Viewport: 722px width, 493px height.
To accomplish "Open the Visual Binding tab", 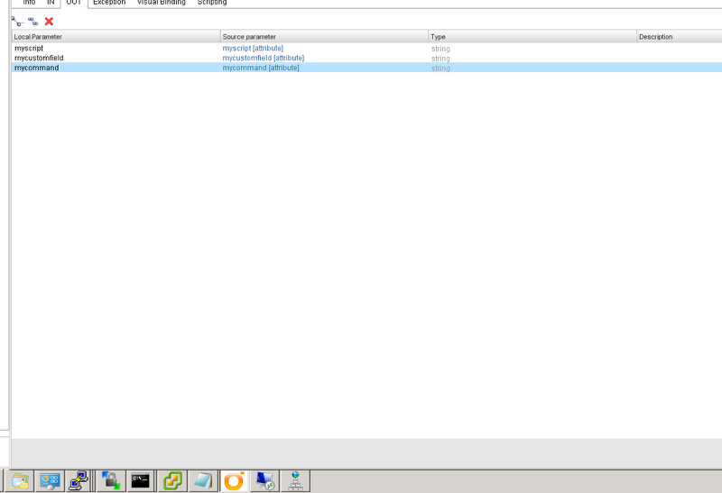I will pos(162,3).
